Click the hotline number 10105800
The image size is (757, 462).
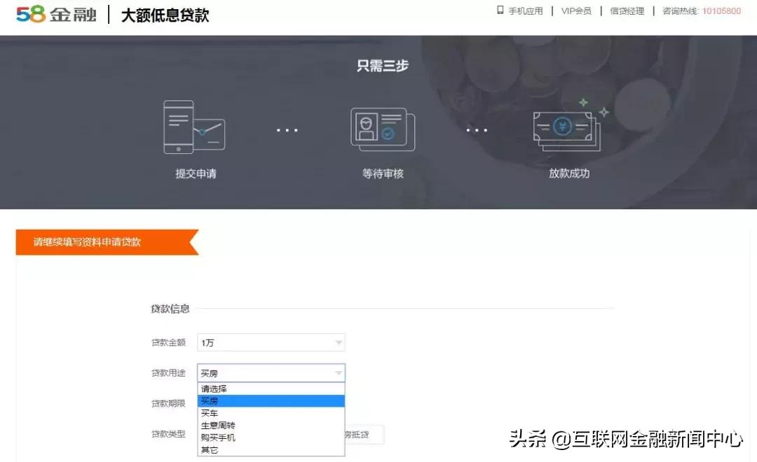click(722, 10)
